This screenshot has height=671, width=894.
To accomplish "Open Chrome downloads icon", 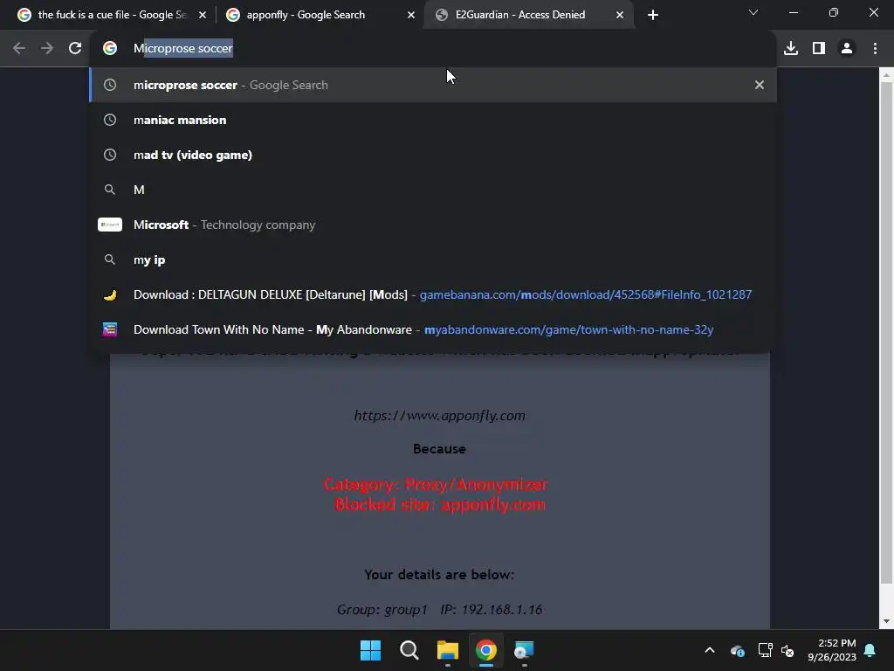I will (791, 49).
